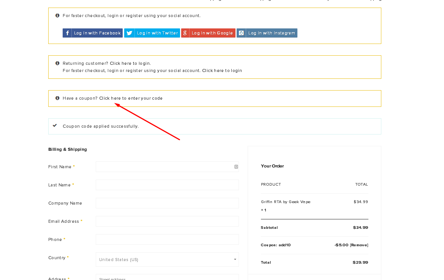Open the social account 'Click here to login' link
The image size is (444, 280).
[222, 70]
